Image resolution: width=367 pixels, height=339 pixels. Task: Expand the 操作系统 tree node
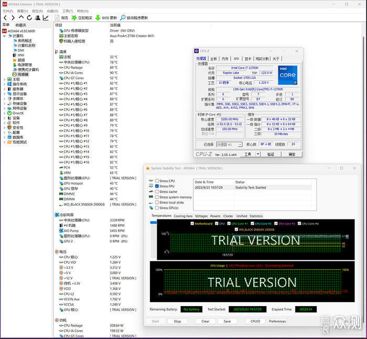[4, 84]
